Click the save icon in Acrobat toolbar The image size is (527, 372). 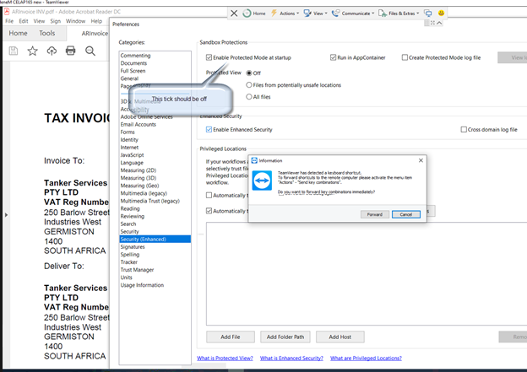click(14, 51)
